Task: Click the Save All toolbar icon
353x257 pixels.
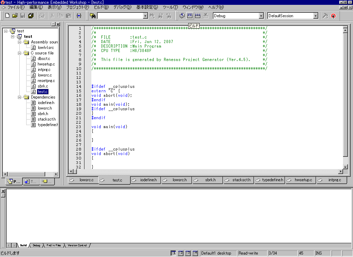Action: click(x=31, y=16)
